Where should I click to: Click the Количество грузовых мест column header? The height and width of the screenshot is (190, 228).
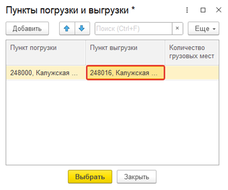(192, 52)
